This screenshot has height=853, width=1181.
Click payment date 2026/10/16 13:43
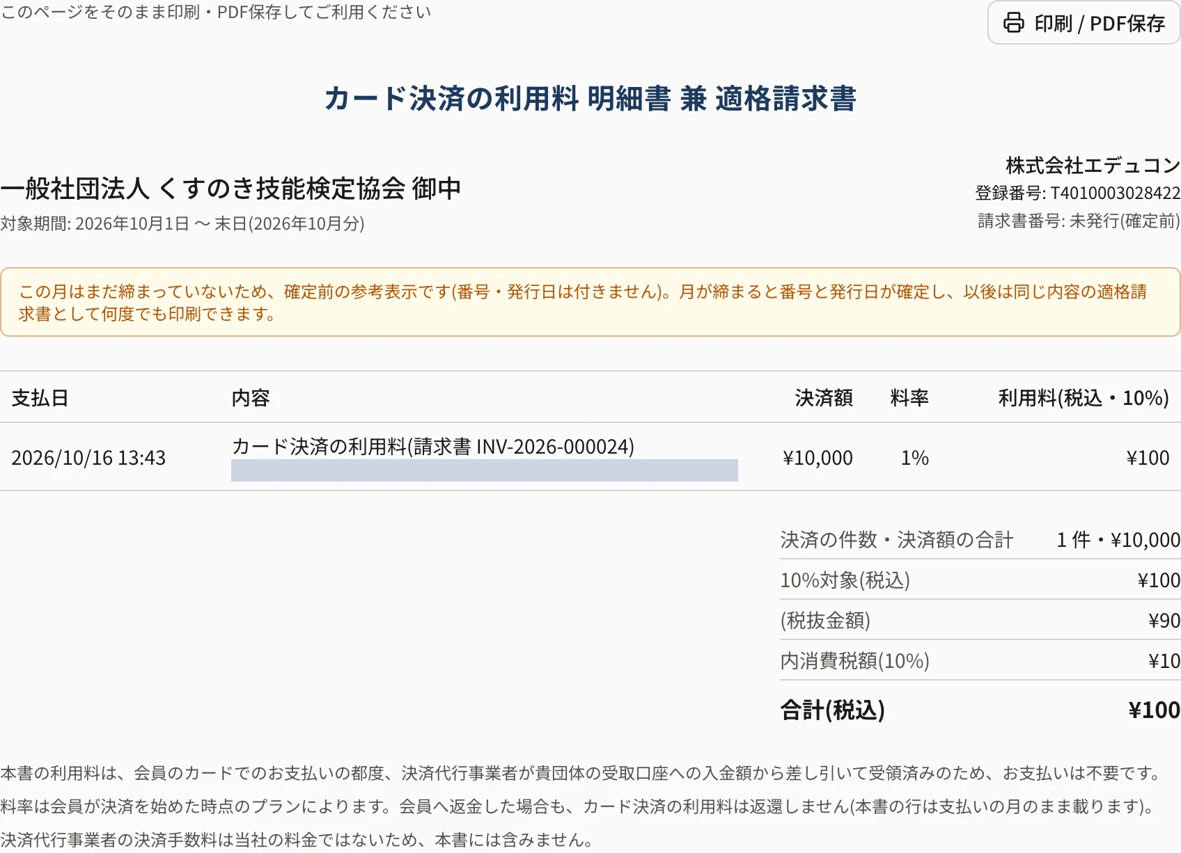(x=88, y=458)
